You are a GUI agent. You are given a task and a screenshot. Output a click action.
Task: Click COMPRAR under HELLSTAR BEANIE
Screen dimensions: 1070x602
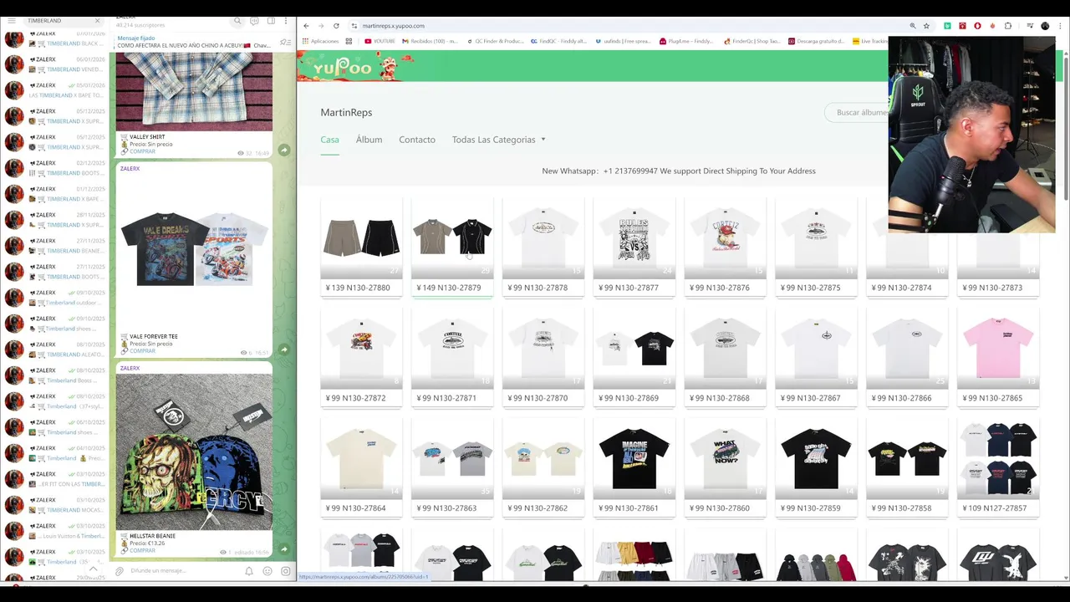click(142, 551)
